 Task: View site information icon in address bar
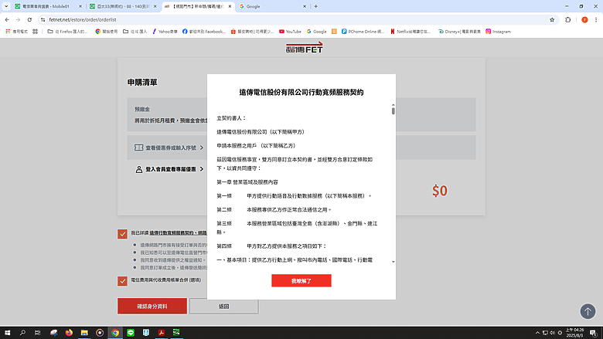point(43,19)
